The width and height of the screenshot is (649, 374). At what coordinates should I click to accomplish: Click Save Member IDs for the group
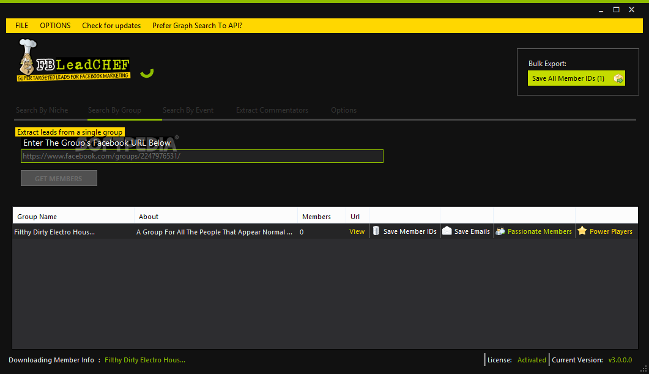pyautogui.click(x=410, y=231)
